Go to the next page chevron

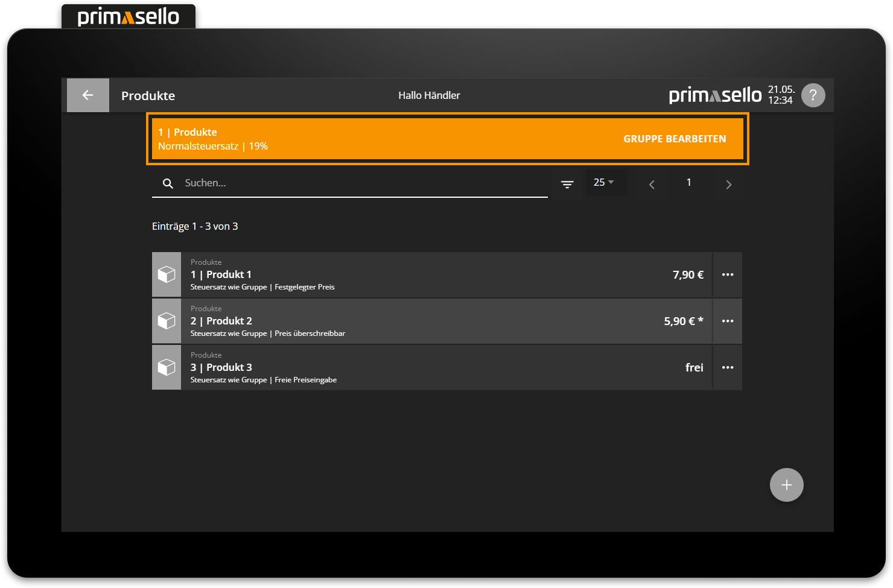(728, 185)
